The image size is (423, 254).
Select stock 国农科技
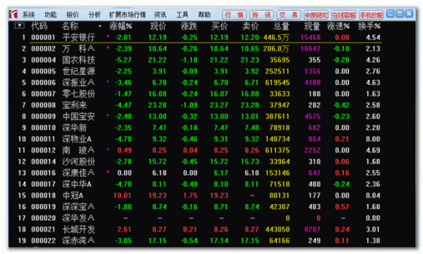point(78,60)
